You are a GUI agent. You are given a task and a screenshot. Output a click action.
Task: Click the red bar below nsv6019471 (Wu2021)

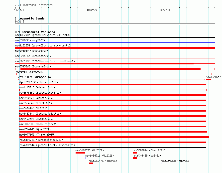click(91, 163)
